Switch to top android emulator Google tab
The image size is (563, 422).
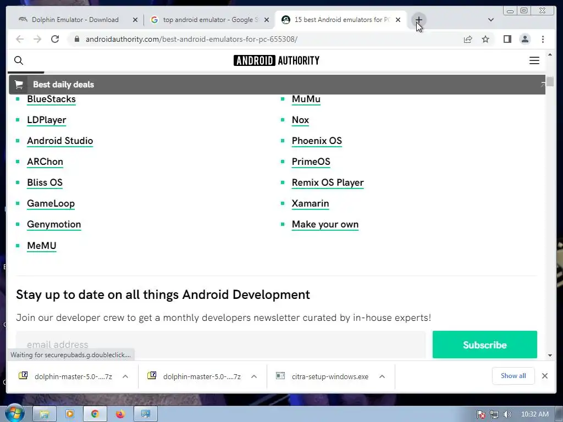tap(210, 20)
